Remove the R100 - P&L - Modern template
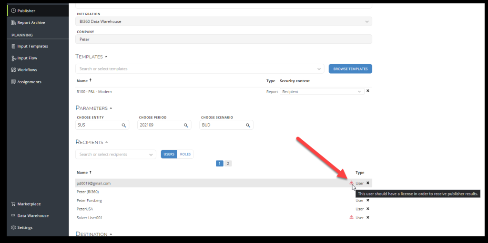The height and width of the screenshot is (243, 488). pos(367,91)
